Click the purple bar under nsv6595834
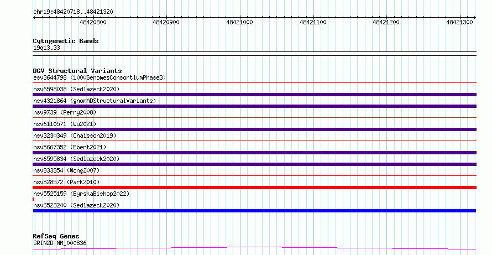492x255 pixels. (254, 164)
